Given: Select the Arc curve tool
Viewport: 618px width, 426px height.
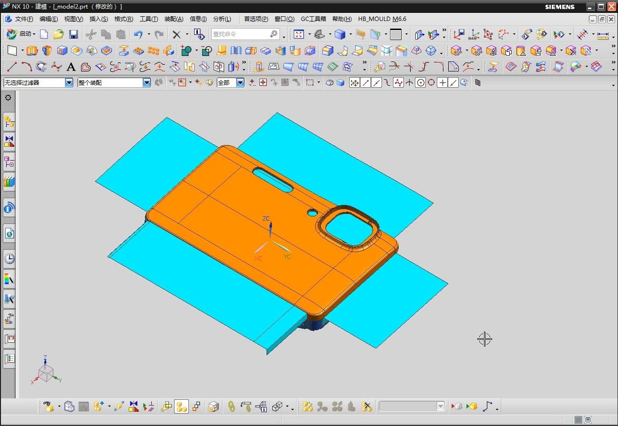Looking at the screenshot, I should click(27, 67).
